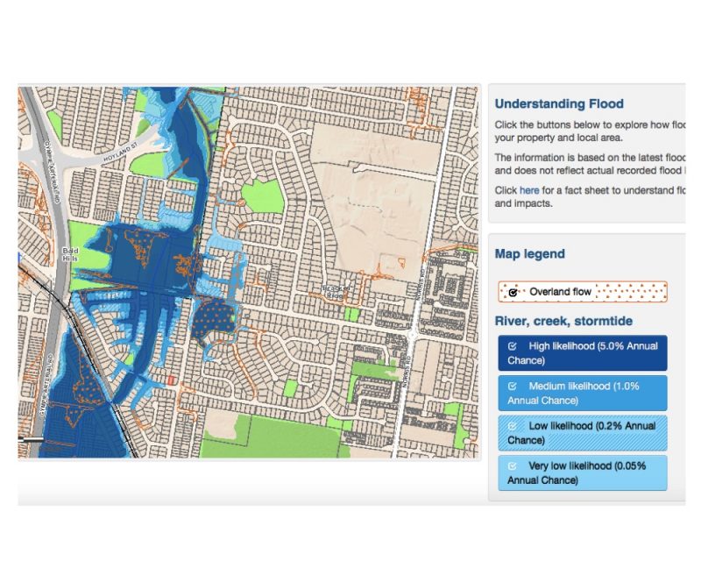Click the red highlighted property on the map
Viewport: 701px width, 561px height.
[172, 380]
